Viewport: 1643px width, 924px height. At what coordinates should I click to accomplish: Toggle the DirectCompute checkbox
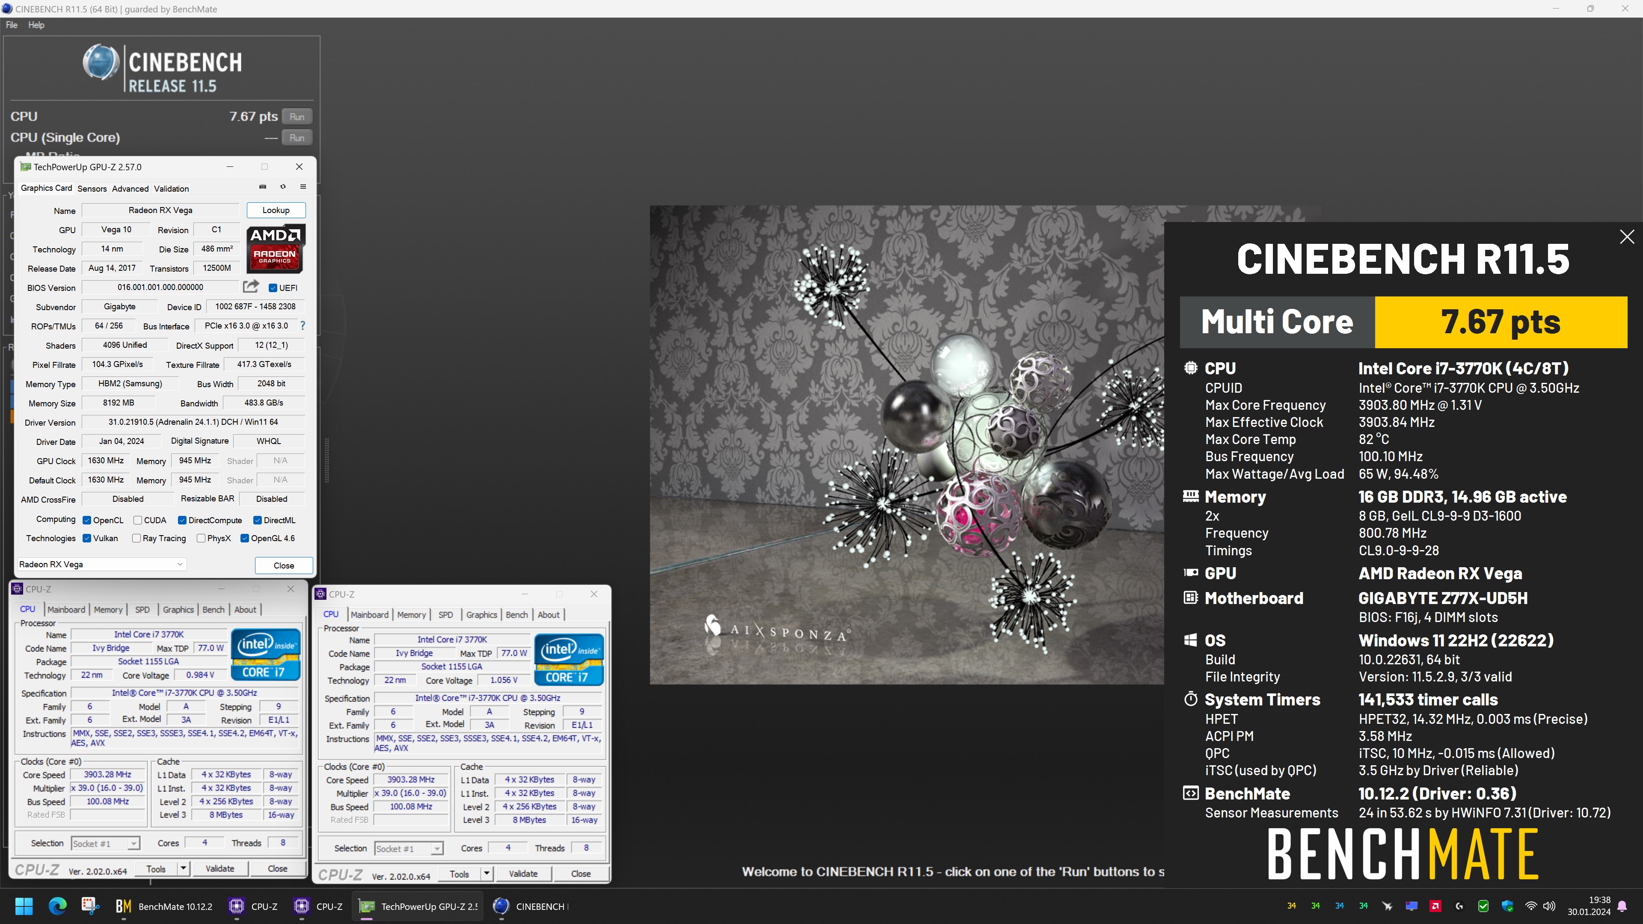click(x=182, y=520)
